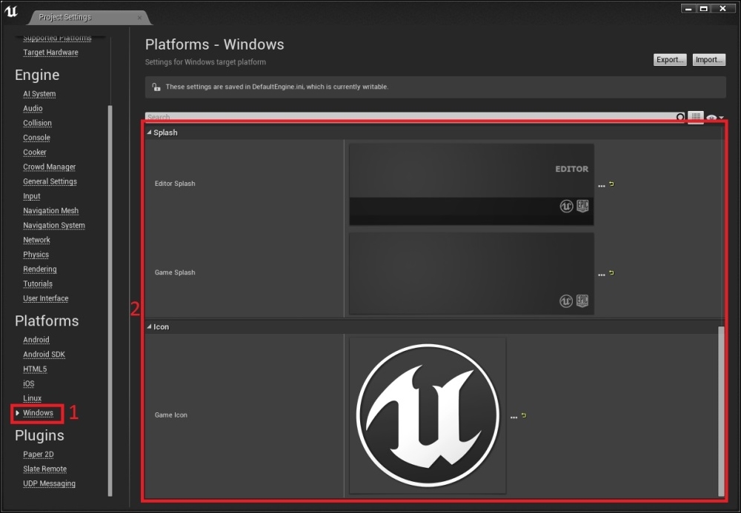Screen dimensions: 741x513
Task: Click the sidebar category list scrollbar
Action: coord(110,301)
